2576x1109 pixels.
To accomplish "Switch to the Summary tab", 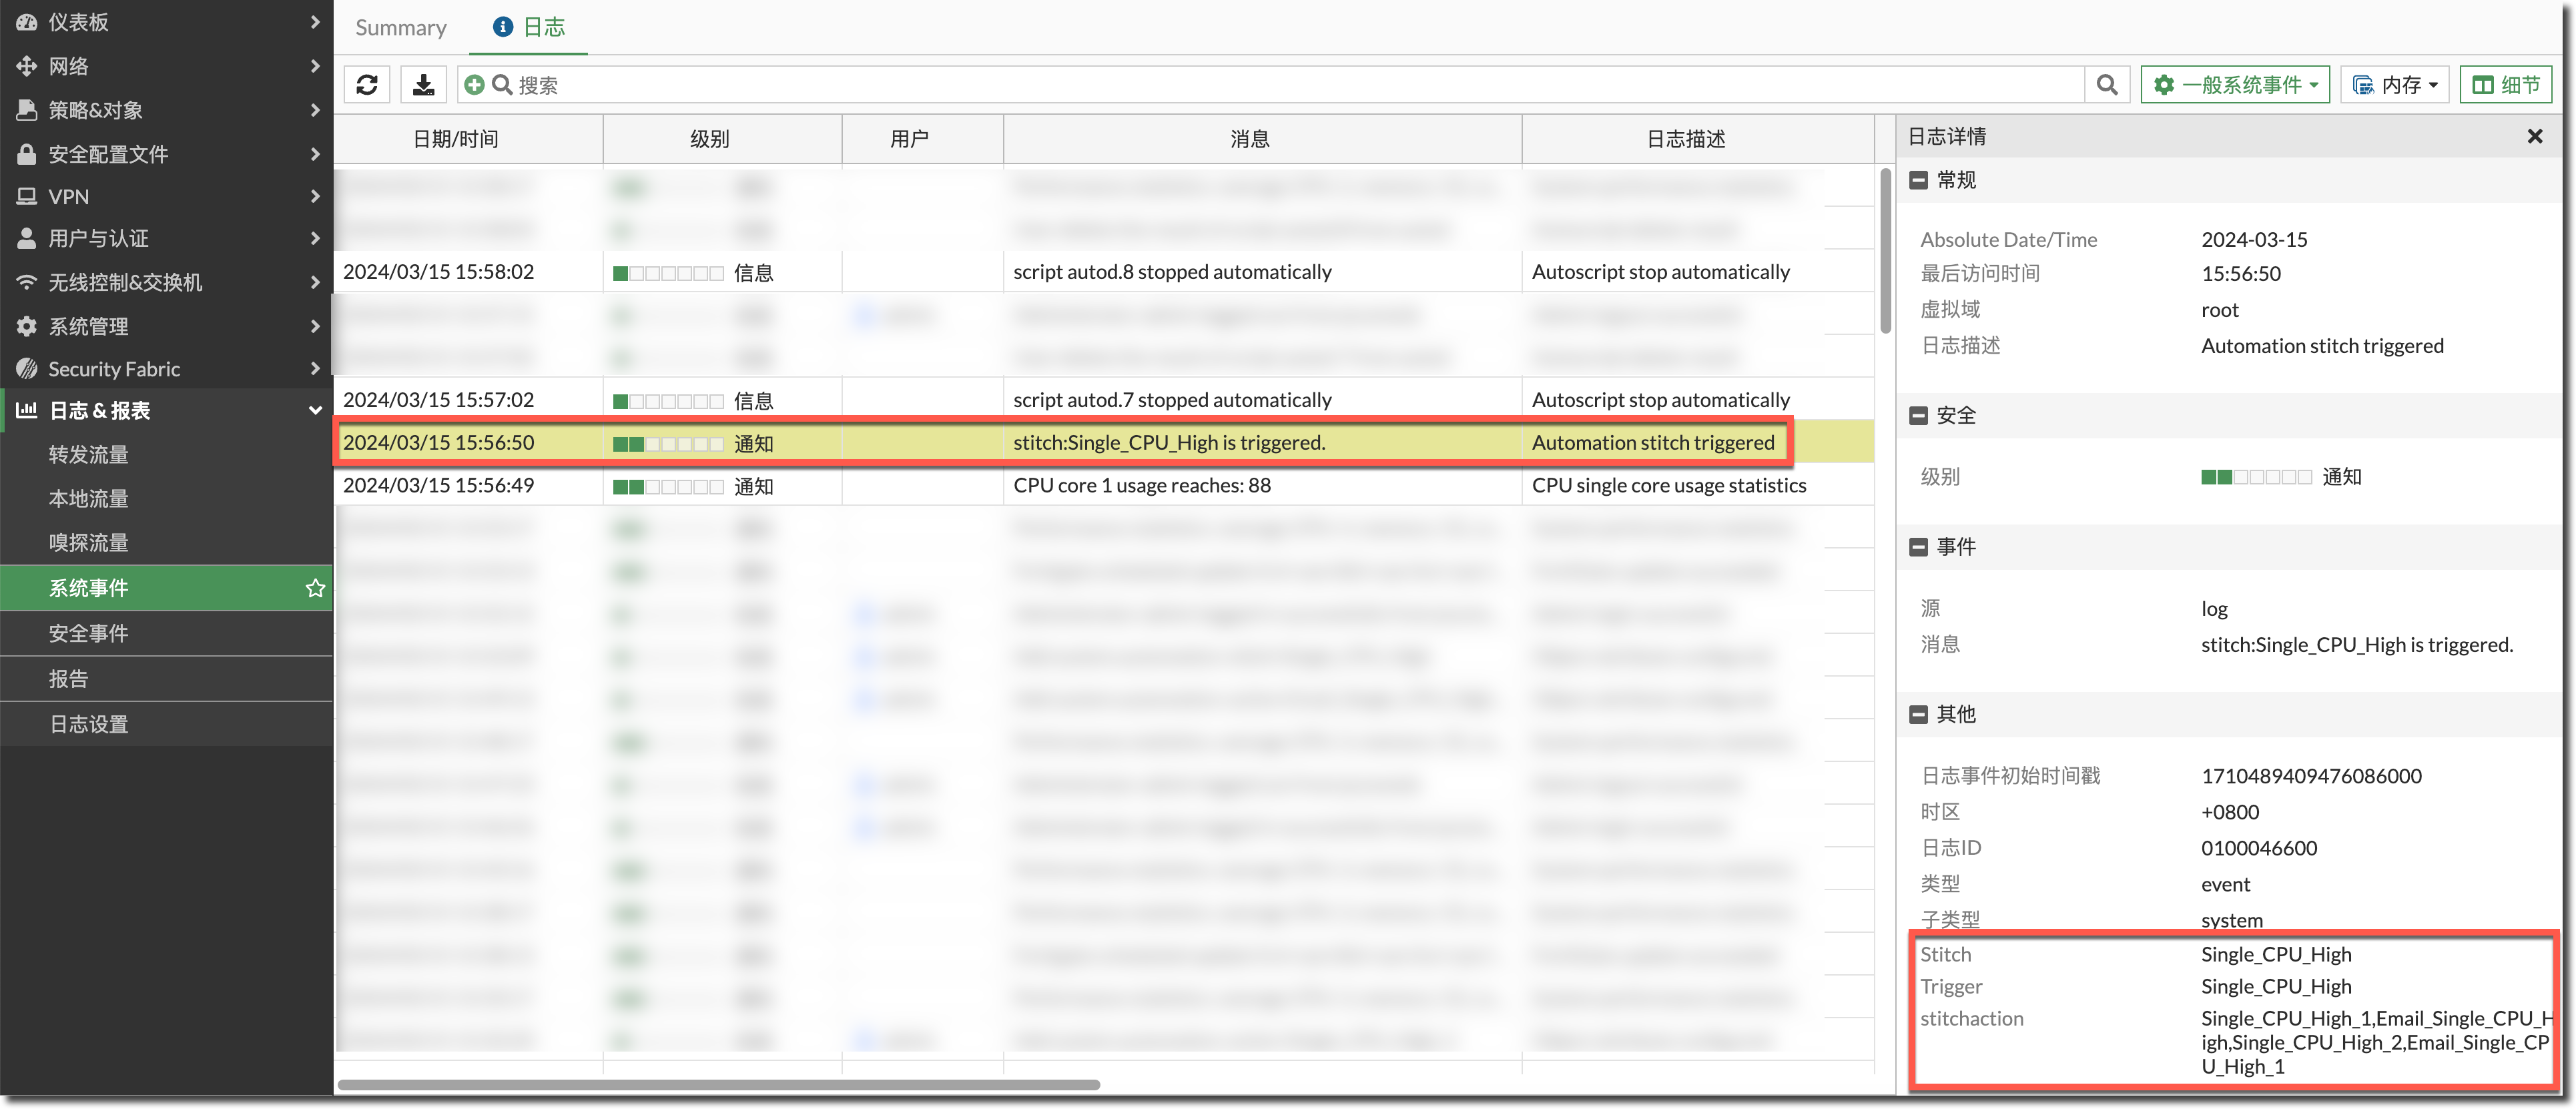I will [x=401, y=28].
